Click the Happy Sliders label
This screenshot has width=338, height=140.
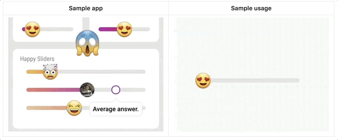tap(37, 59)
